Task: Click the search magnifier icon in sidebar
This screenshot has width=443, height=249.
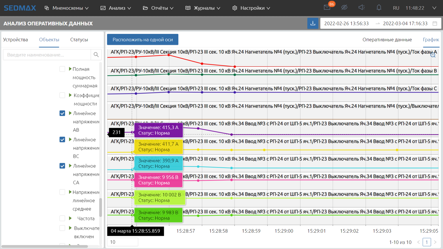Action: pos(96,55)
